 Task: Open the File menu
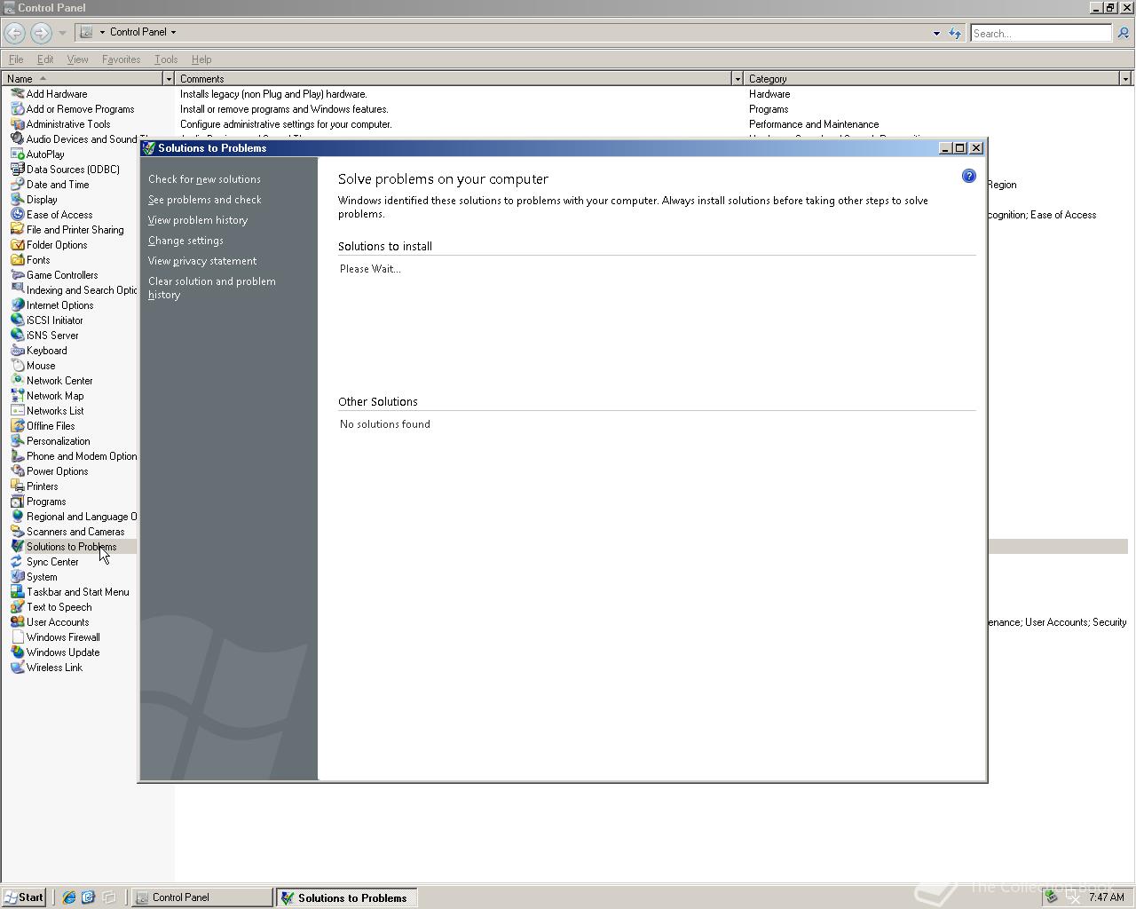click(16, 59)
